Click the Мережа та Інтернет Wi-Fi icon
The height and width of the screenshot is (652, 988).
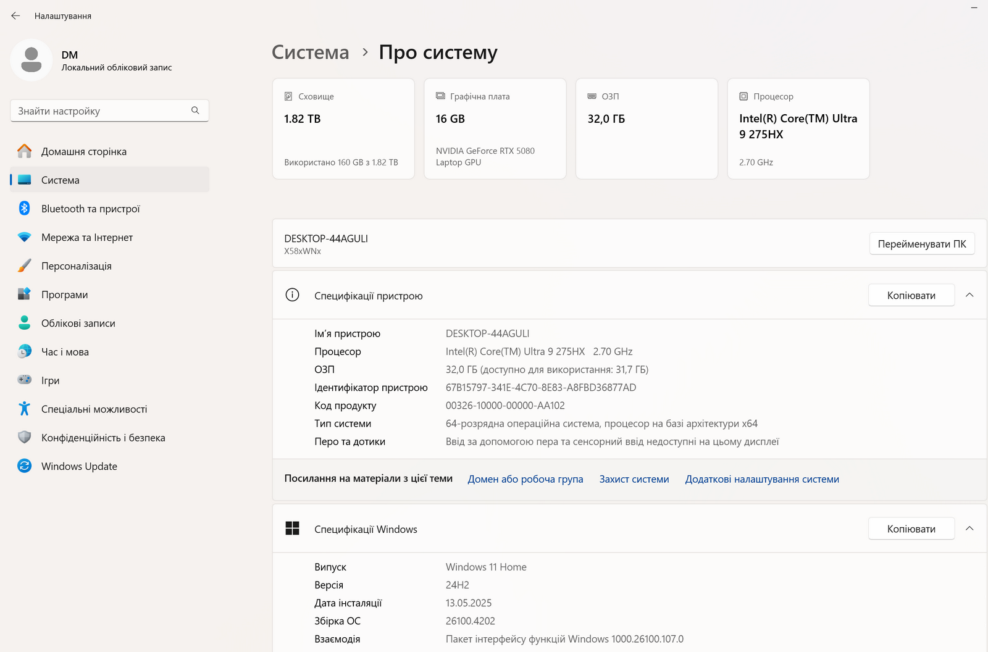tap(25, 237)
